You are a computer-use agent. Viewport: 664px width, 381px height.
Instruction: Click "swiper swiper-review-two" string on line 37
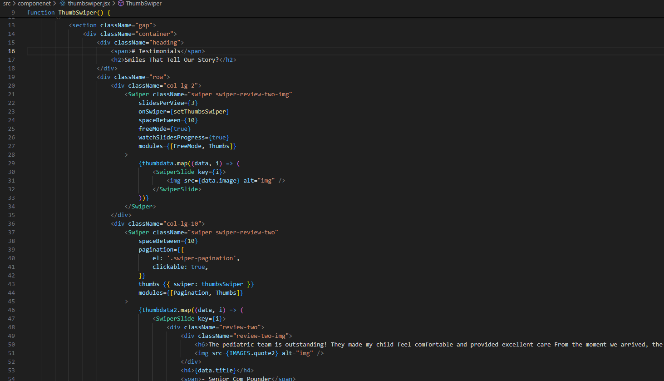click(x=233, y=232)
